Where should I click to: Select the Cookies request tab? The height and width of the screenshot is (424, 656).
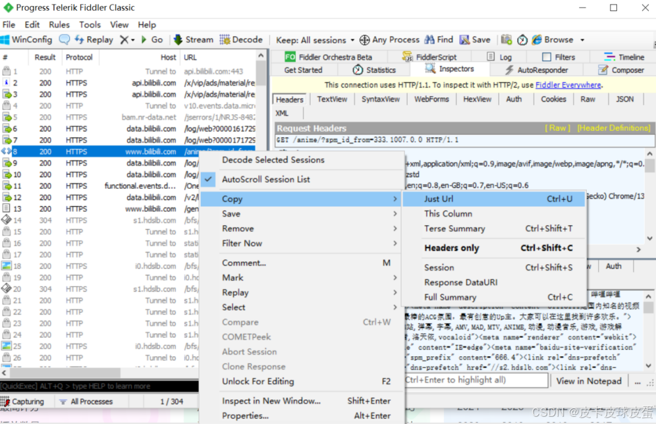pos(553,99)
